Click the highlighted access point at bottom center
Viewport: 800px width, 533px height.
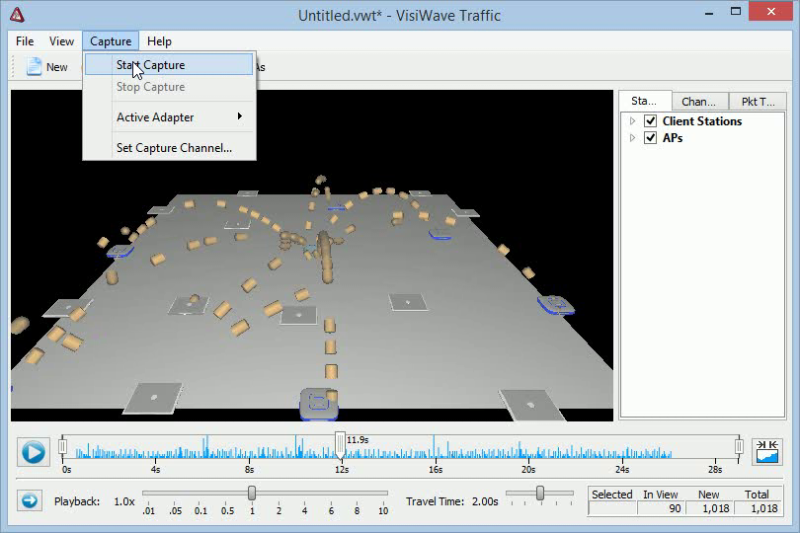click(x=318, y=404)
